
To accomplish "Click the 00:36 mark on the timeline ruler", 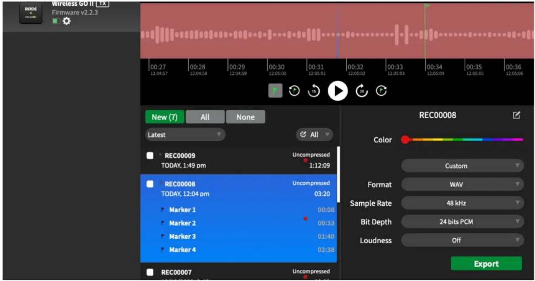I will pyautogui.click(x=514, y=67).
